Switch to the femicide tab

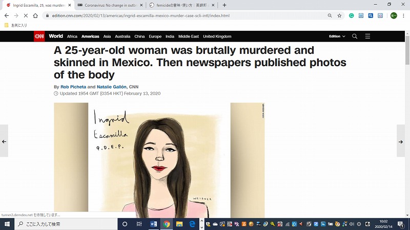point(181,5)
